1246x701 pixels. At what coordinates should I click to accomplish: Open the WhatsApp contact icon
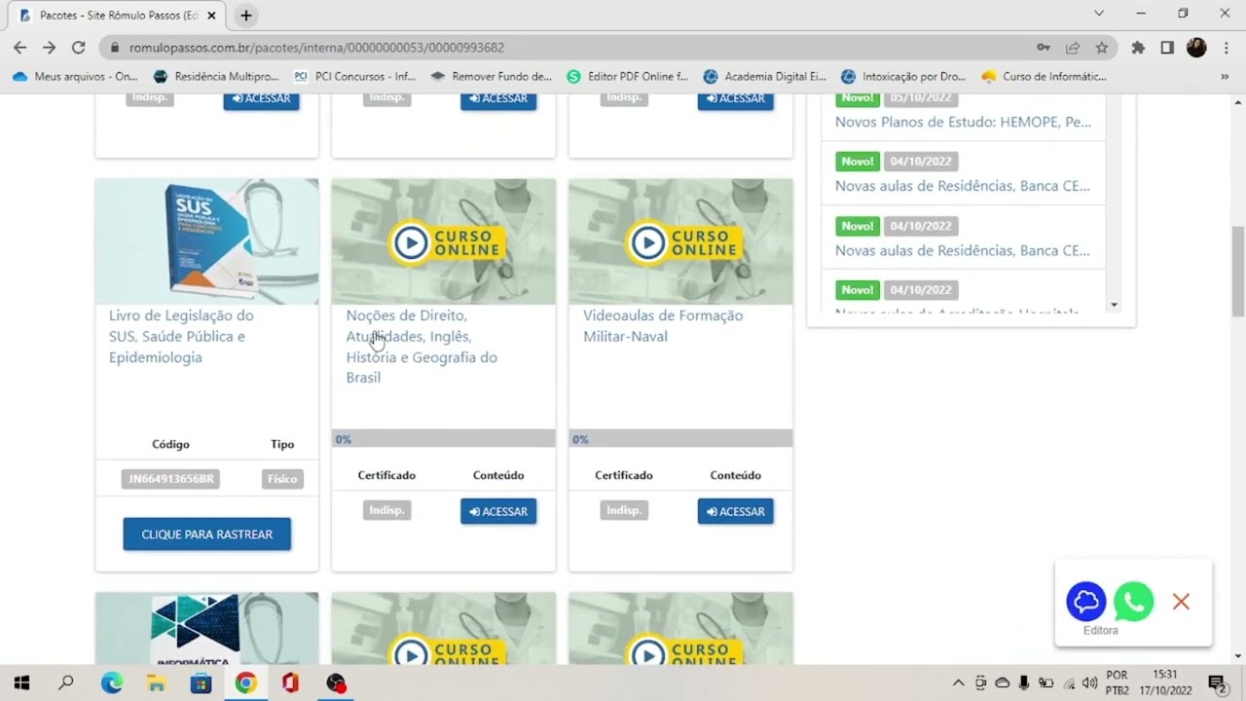[1134, 602]
